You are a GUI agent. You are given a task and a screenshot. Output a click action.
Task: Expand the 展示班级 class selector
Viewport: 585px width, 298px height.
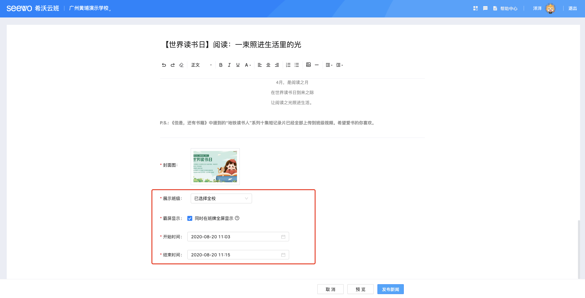pyautogui.click(x=221, y=198)
